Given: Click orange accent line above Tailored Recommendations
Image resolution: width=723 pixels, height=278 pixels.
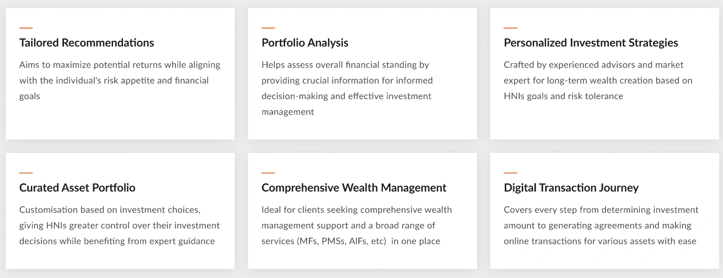Looking at the screenshot, I should (x=26, y=28).
